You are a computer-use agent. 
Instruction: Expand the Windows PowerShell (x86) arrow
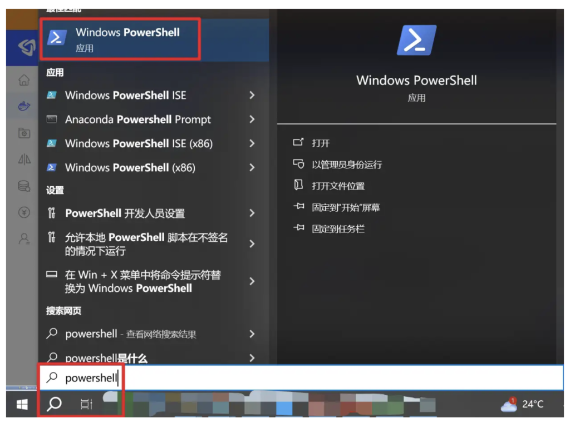tap(252, 167)
